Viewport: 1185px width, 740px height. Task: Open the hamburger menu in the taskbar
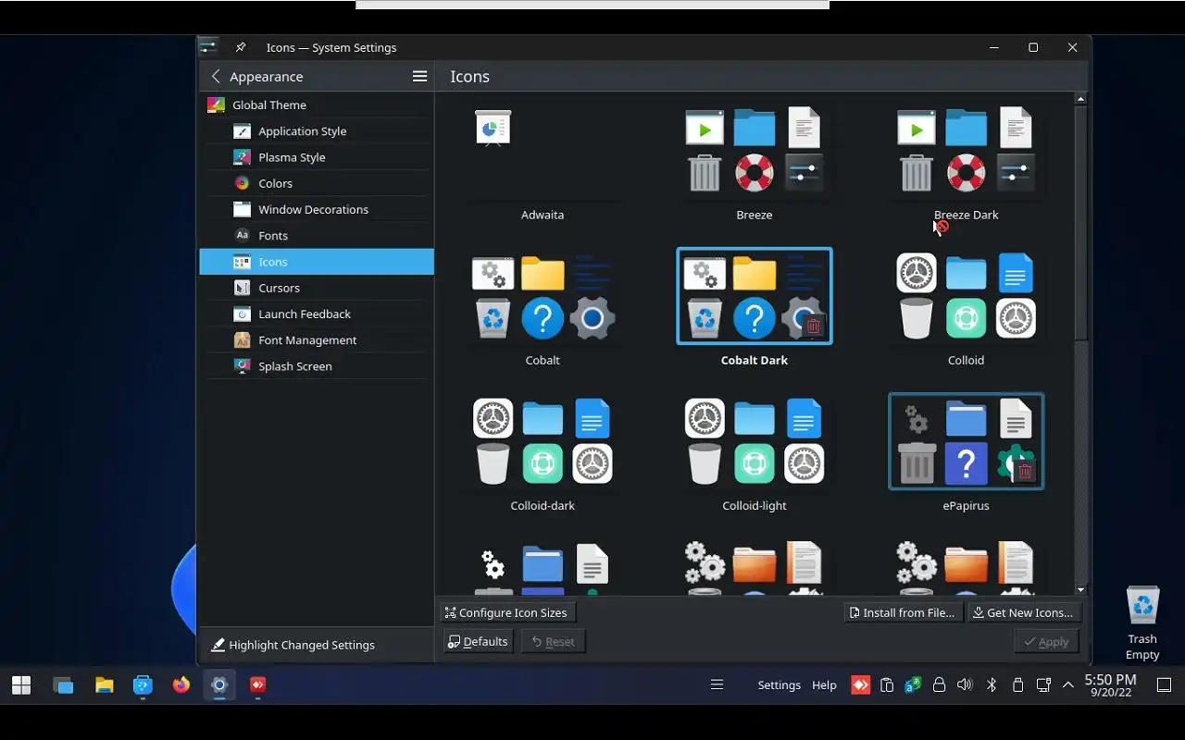717,685
